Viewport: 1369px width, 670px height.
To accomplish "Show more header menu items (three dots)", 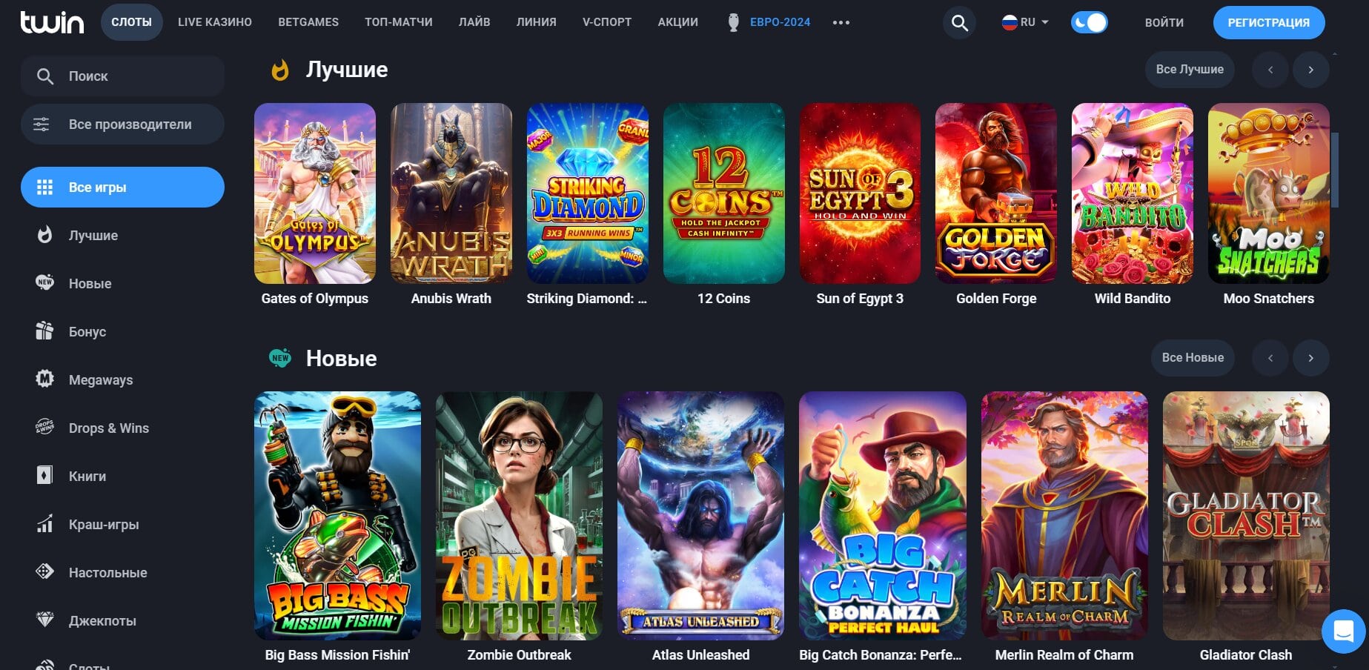I will click(x=841, y=22).
